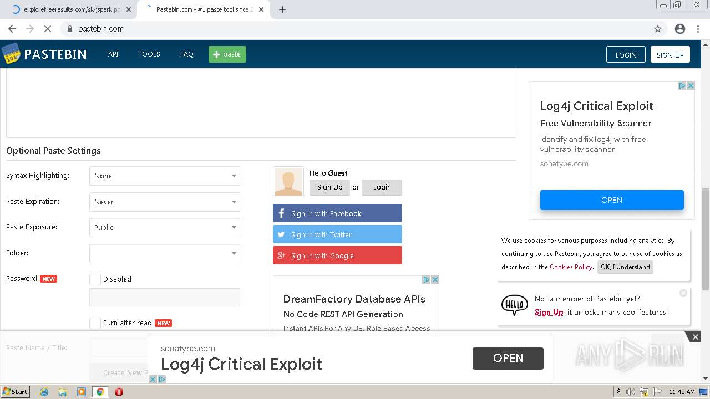Open the Folder dropdown
This screenshot has height=399, width=710.
(165, 253)
